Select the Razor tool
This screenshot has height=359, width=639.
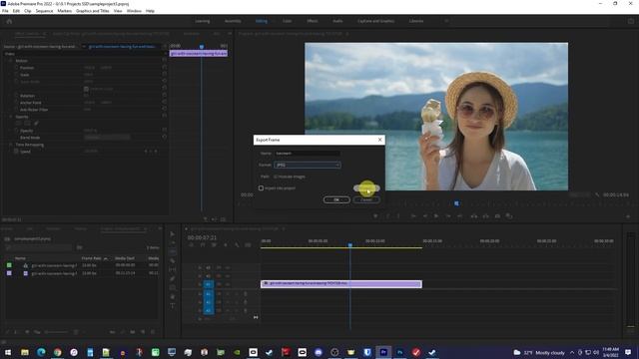[173, 261]
